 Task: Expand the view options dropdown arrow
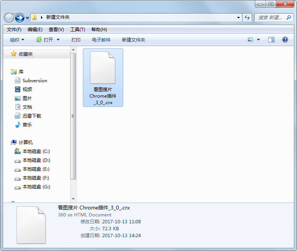point(258,40)
